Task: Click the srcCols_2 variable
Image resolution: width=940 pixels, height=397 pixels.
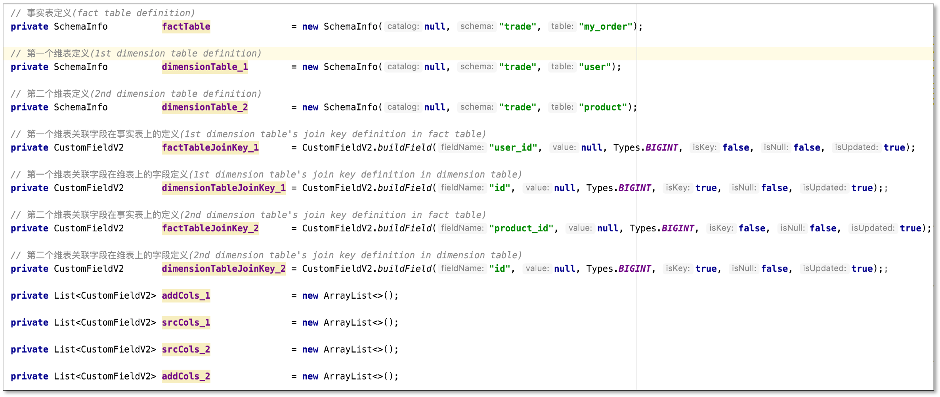Action: pyautogui.click(x=186, y=350)
